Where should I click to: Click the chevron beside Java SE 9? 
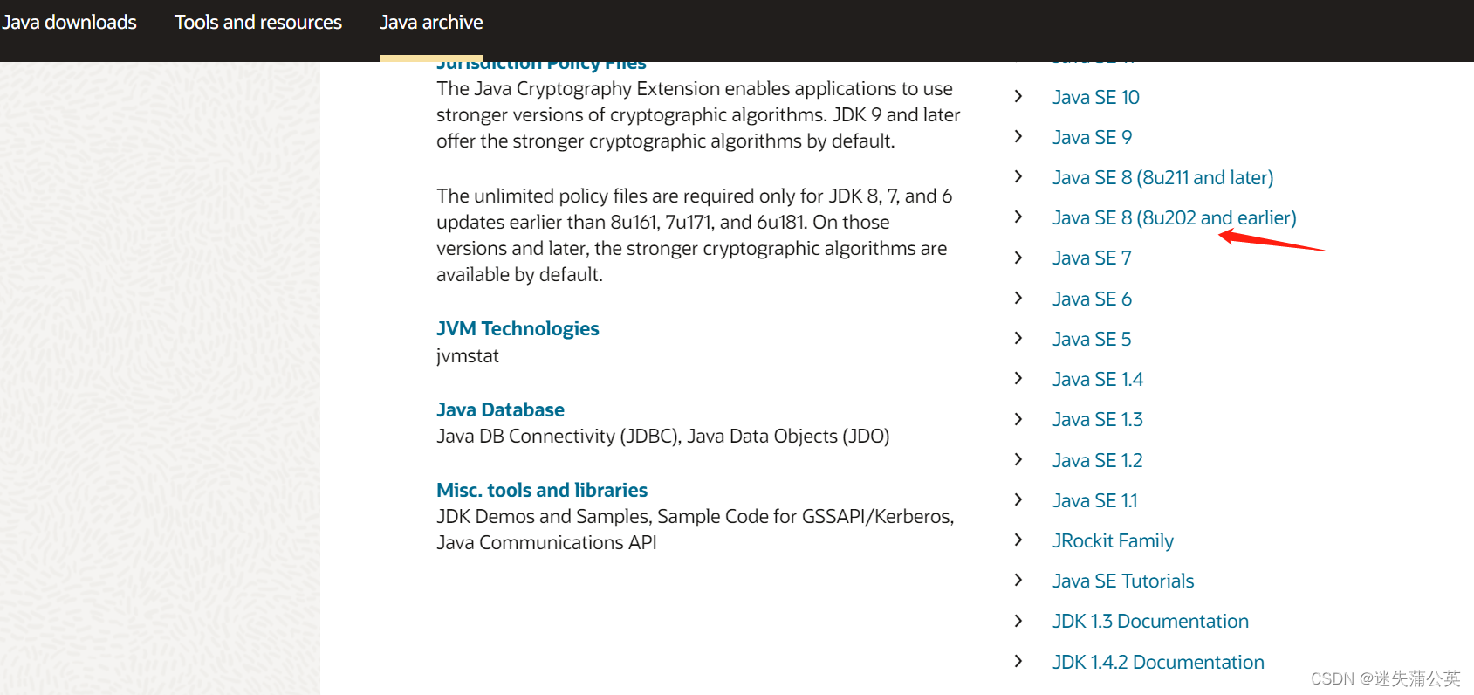tap(1018, 136)
